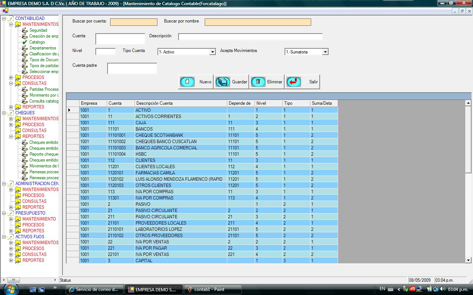
Task: Collapse REPORTES under CHEQUES
Action: 11,136
